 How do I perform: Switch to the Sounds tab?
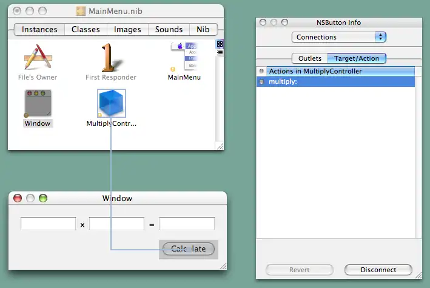tap(169, 29)
